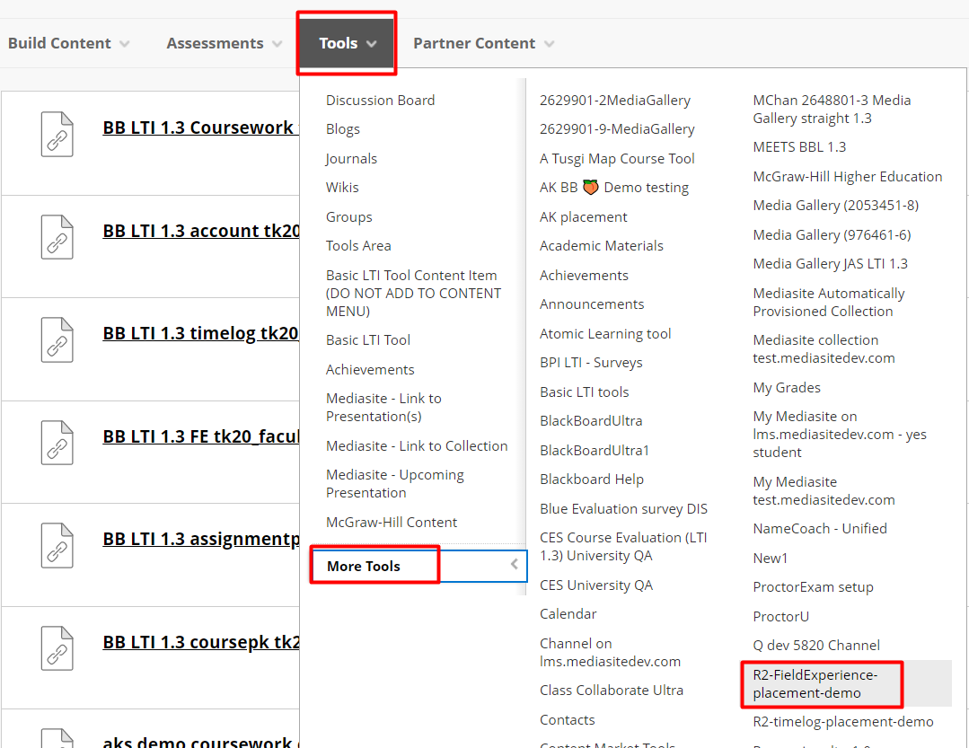
Task: Choose Blogs in the Tools menu
Action: pyautogui.click(x=343, y=129)
